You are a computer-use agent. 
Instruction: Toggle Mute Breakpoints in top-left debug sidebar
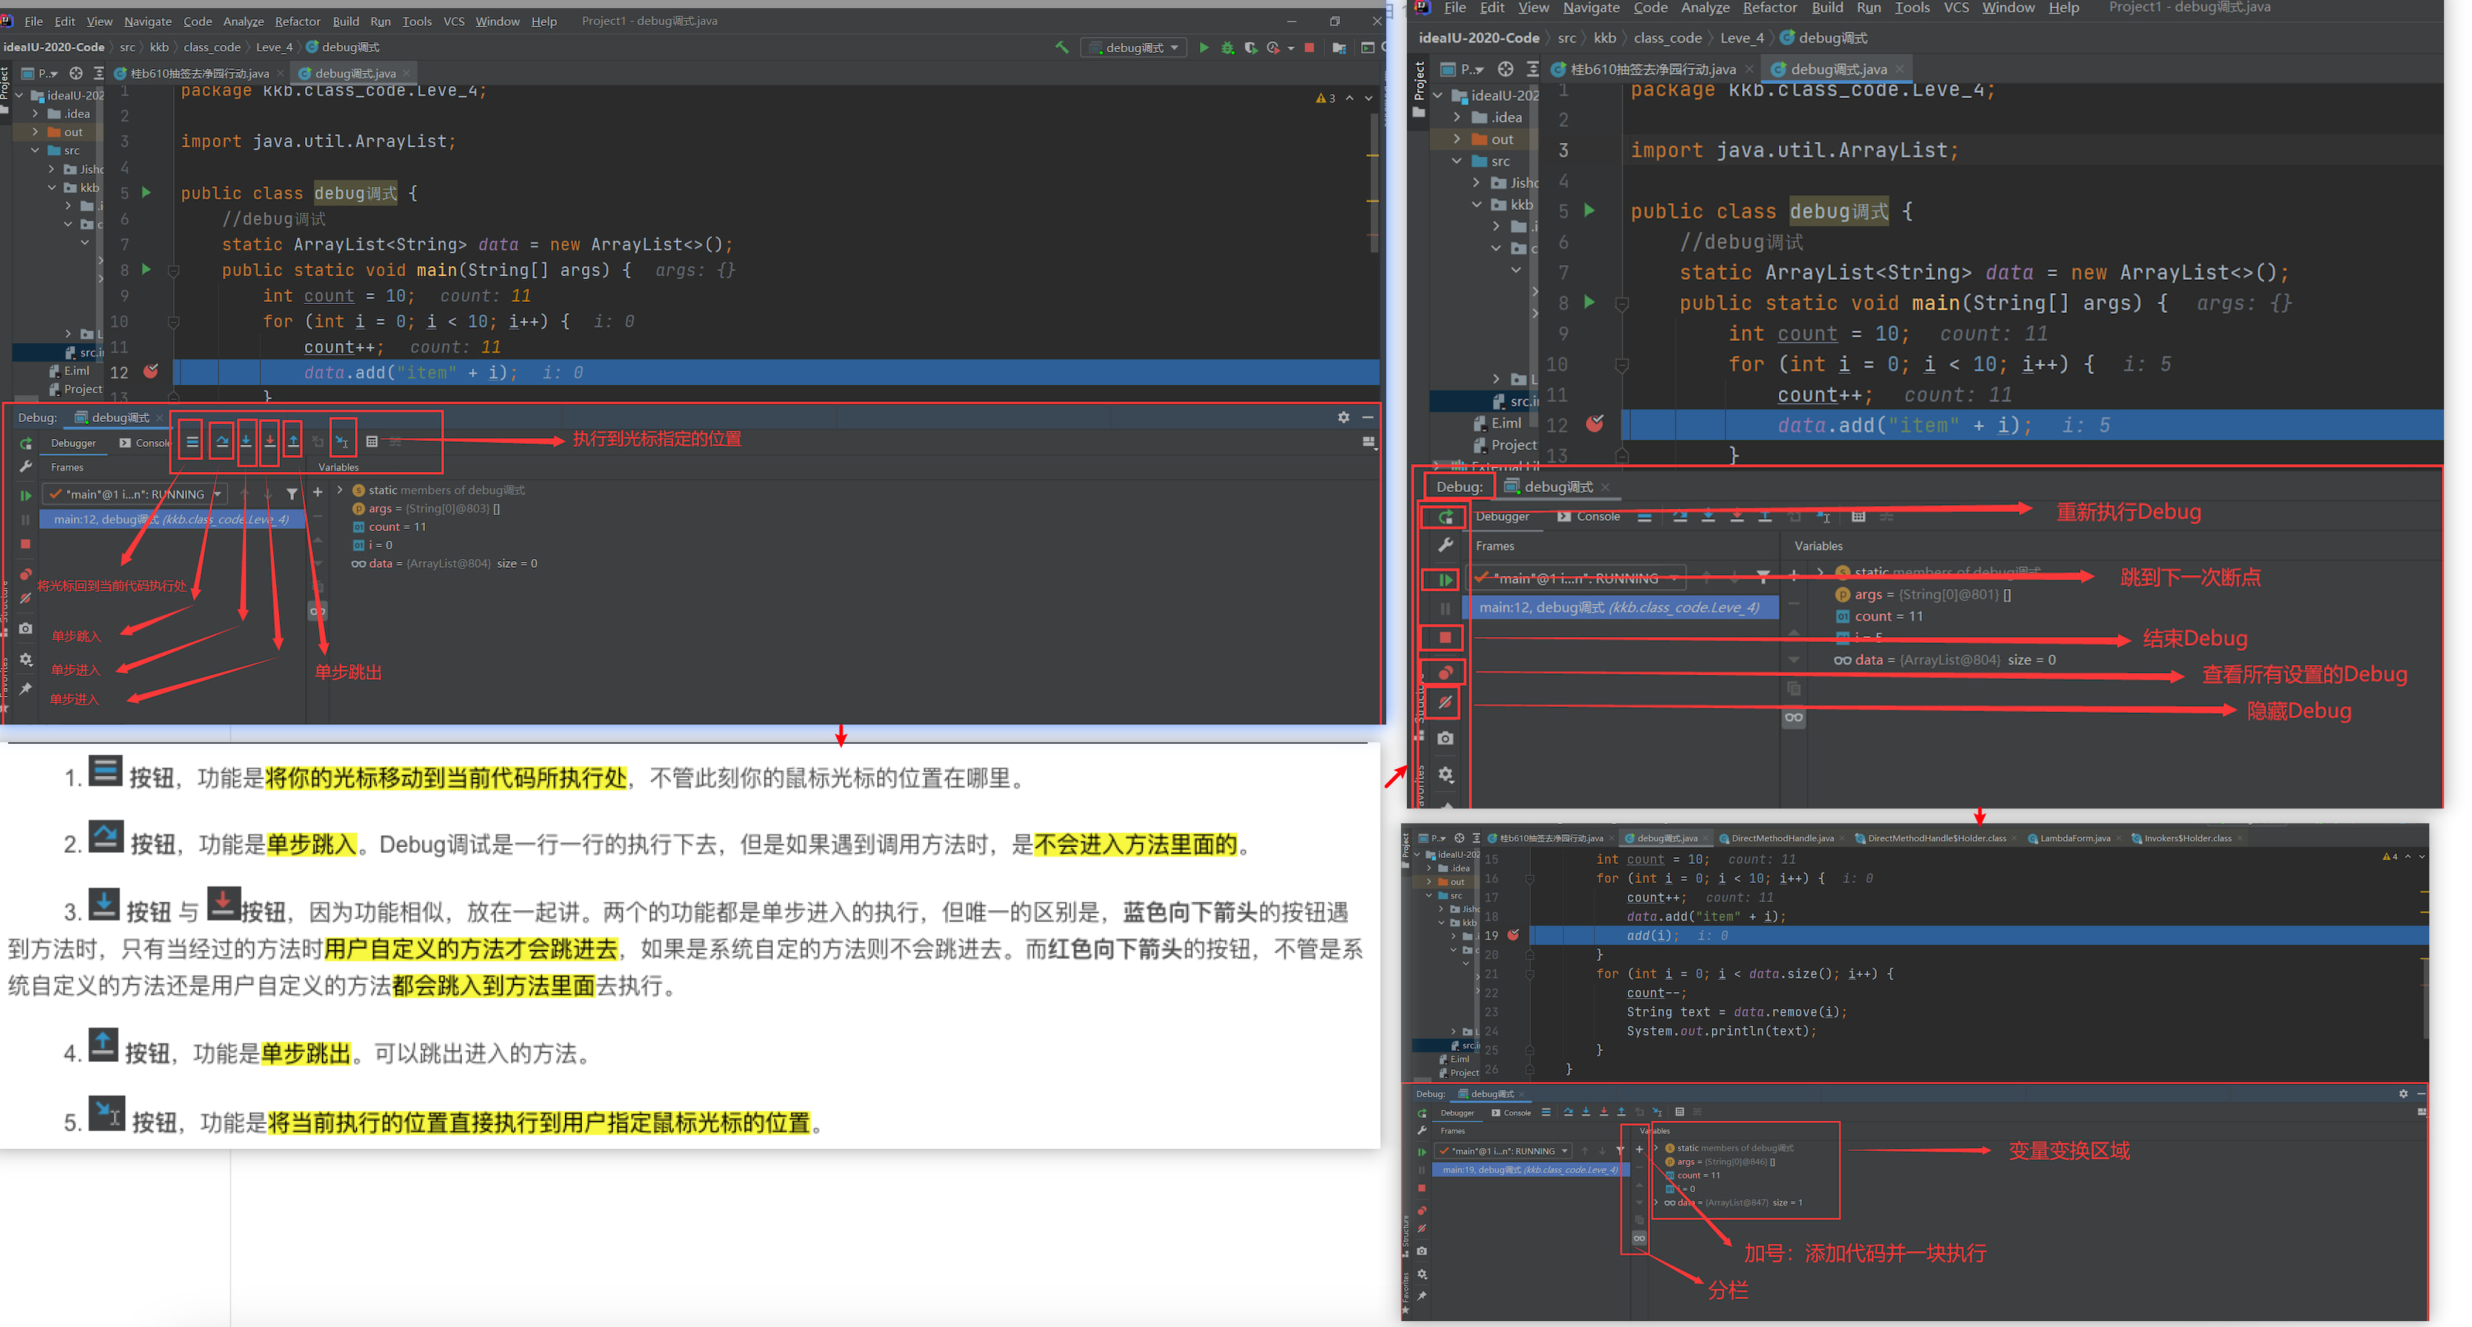pyautogui.click(x=26, y=599)
